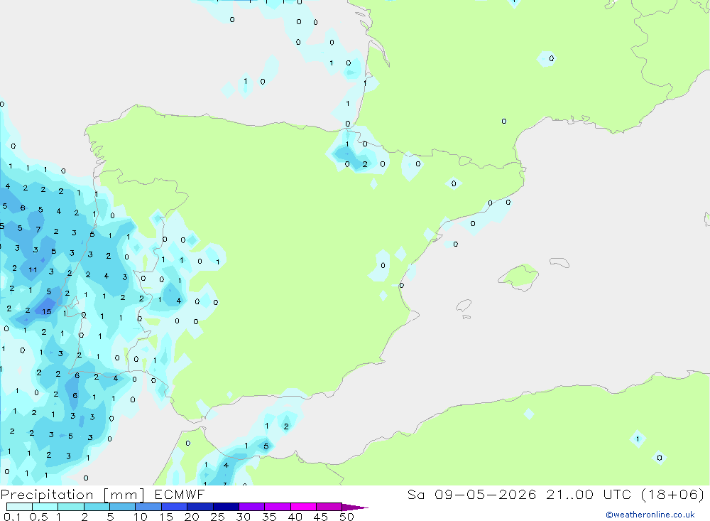This screenshot has height=521, width=710.
Task: Click the 'Sa' weekday label in the footer
Action: coord(415,494)
